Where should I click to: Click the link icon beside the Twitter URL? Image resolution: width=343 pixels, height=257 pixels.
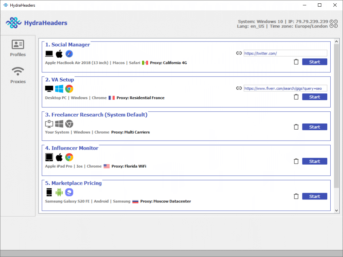[239, 53]
